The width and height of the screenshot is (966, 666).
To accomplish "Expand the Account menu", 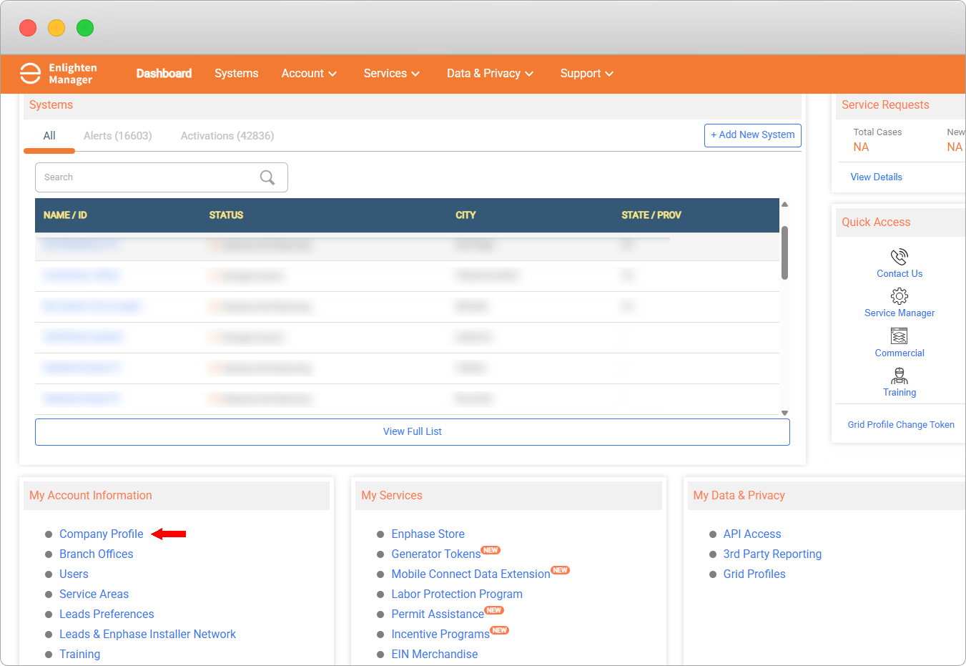I will 309,74.
